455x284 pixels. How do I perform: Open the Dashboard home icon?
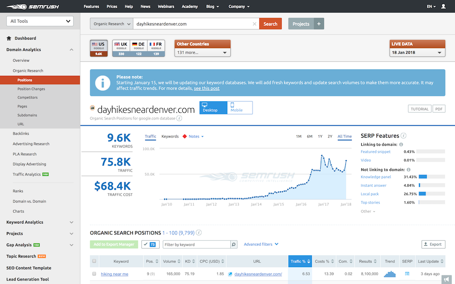tap(9, 38)
